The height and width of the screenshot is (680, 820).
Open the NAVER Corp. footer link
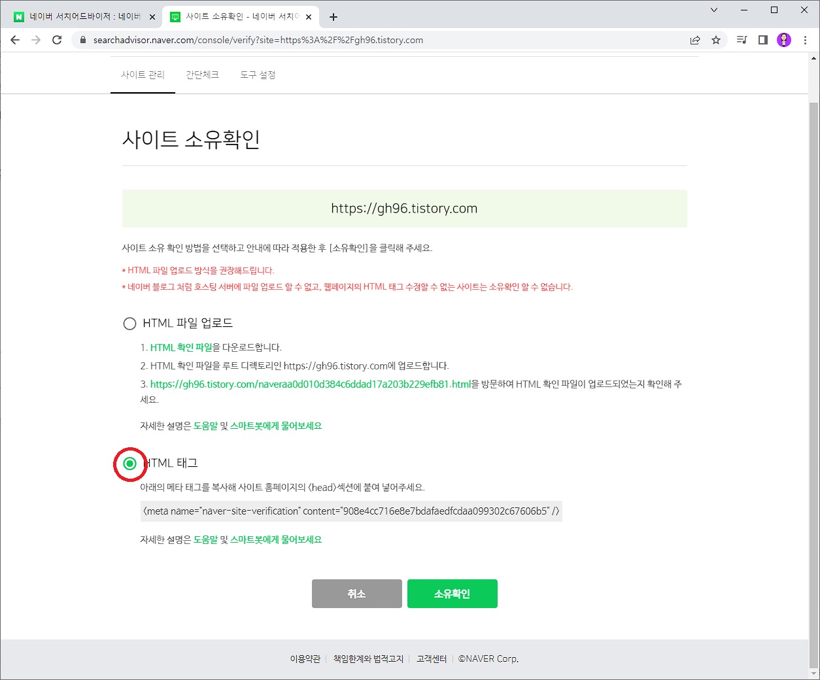coord(488,659)
